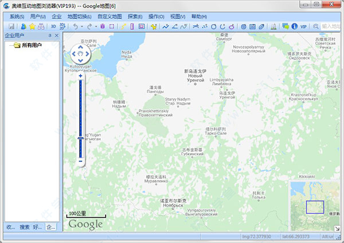The width and height of the screenshot is (344, 243).
Task: Open dropdown arrow next to undo
Action: tap(82, 26)
